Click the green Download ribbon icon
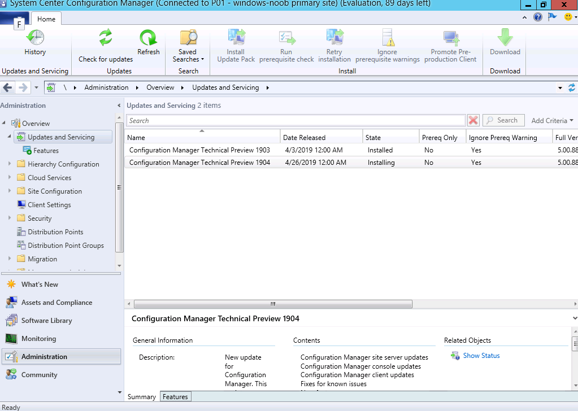The width and height of the screenshot is (578, 411). point(505,37)
